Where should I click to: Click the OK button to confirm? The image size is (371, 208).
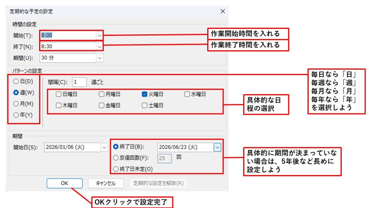(64, 183)
